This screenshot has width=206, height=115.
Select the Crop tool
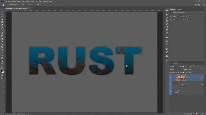2,22
